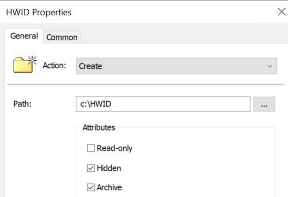Click the Hidden label text
This screenshot has height=197, width=288.
tap(109, 168)
